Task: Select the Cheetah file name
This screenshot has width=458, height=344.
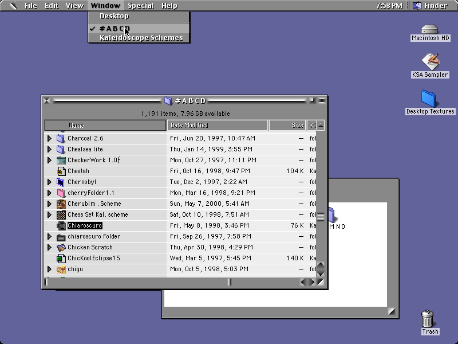Action: coord(78,171)
